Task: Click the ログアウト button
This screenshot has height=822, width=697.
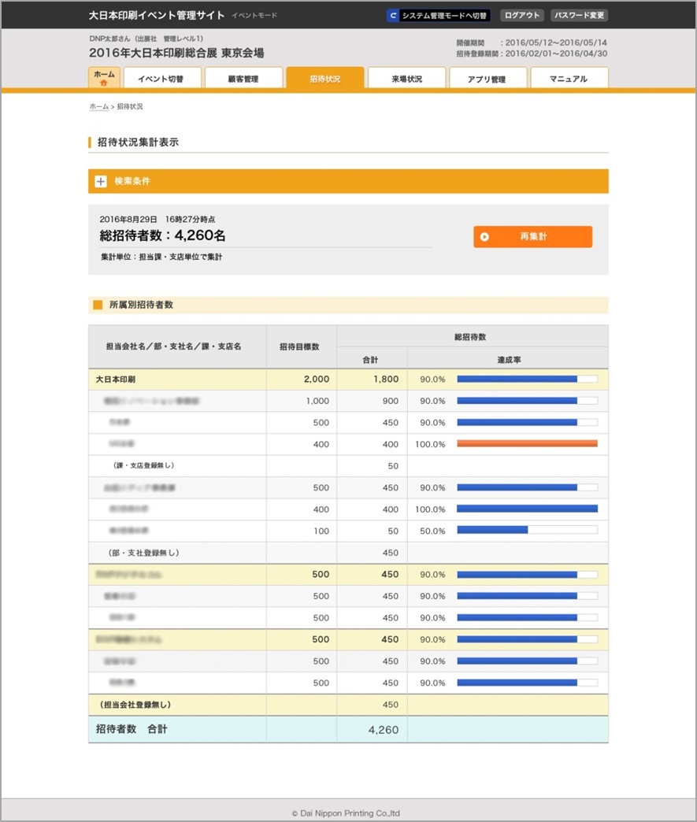Action: click(522, 15)
